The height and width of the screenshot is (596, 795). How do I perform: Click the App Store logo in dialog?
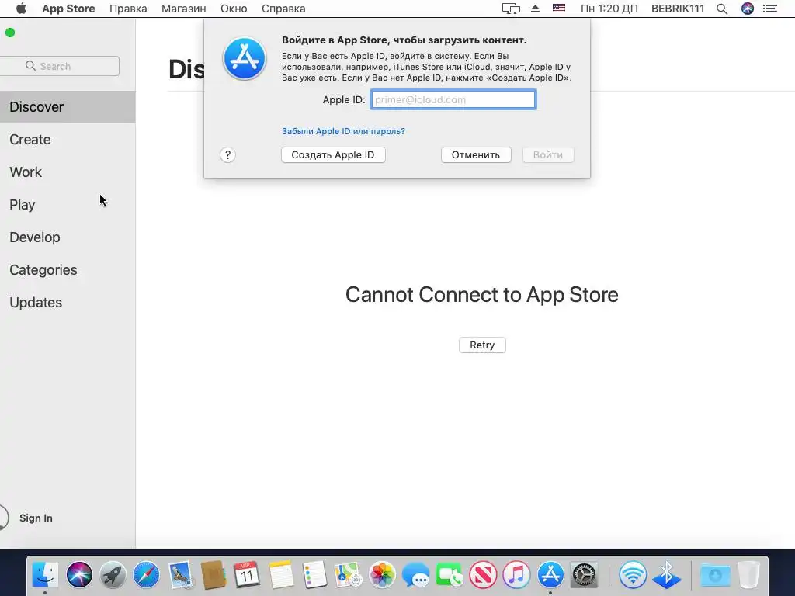[245, 58]
